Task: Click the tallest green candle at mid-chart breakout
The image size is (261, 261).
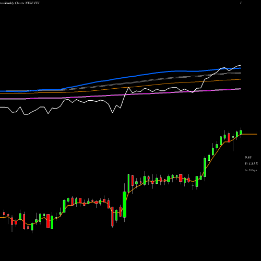Action: point(125,205)
